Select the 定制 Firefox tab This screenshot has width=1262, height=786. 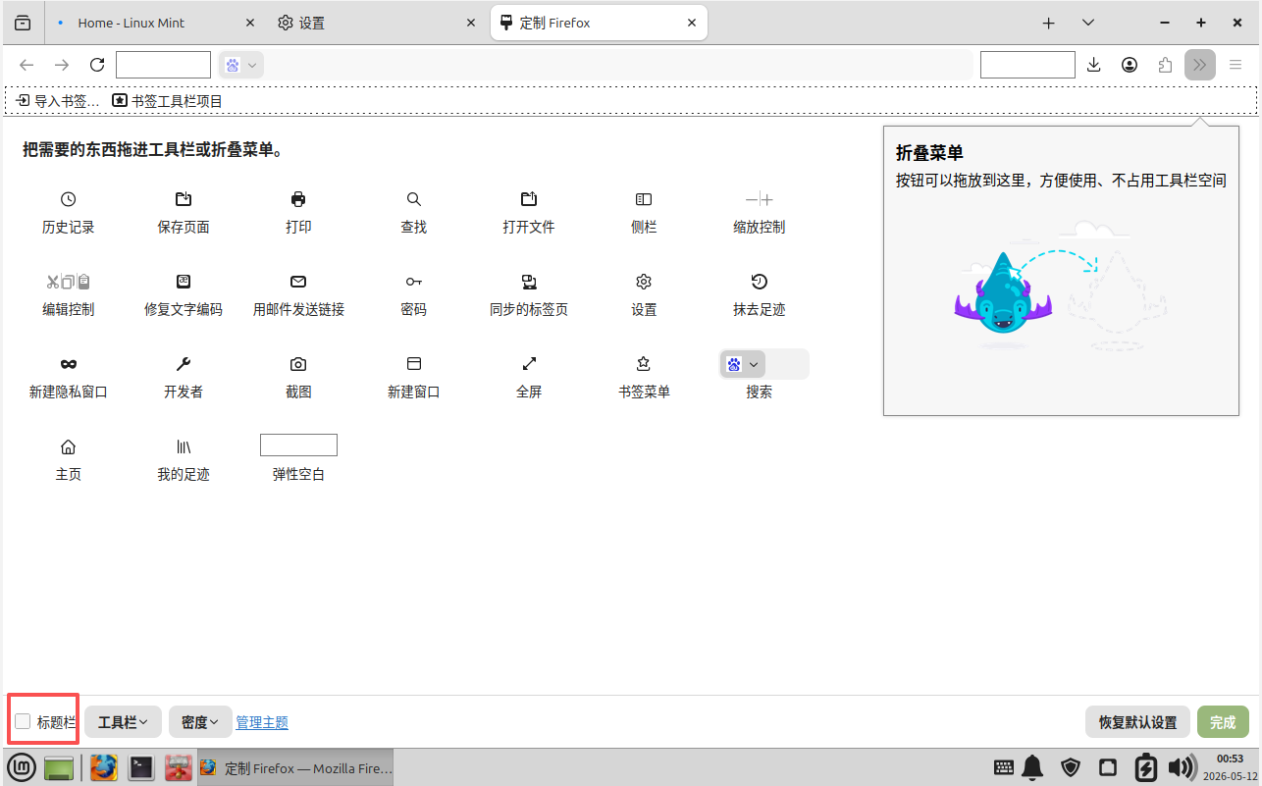600,23
